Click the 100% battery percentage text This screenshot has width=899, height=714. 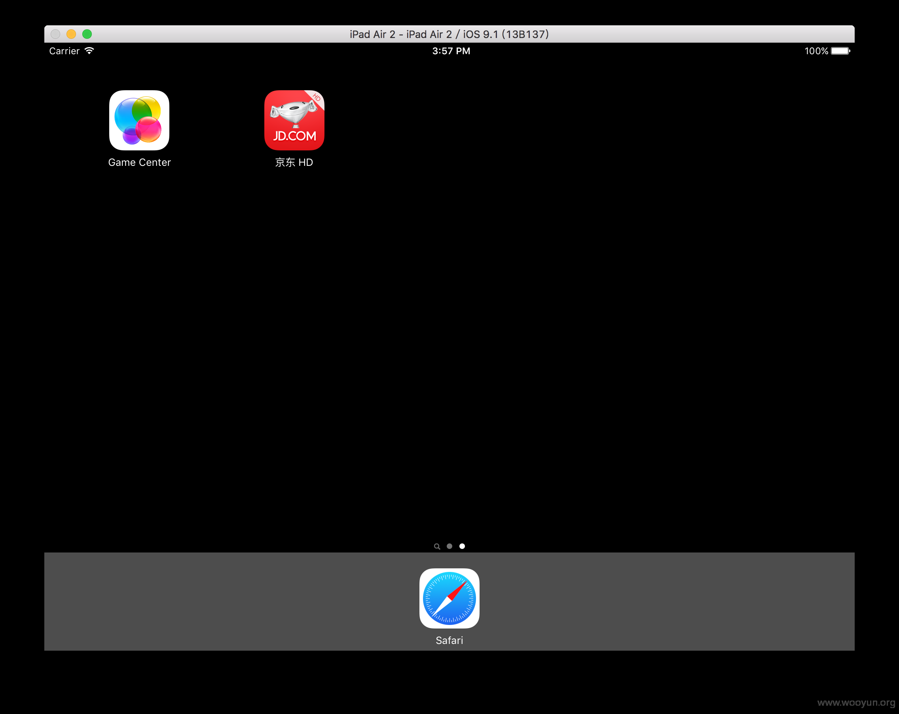816,51
